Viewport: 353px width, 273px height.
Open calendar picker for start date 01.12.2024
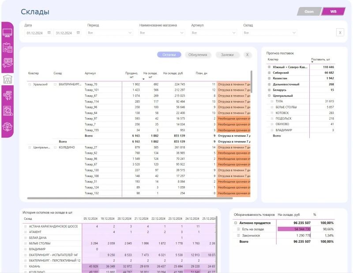pyautogui.click(x=49, y=33)
